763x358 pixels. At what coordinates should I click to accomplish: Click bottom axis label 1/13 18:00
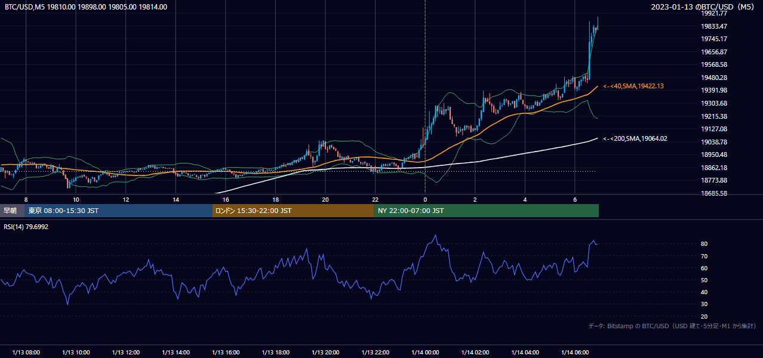coord(275,352)
